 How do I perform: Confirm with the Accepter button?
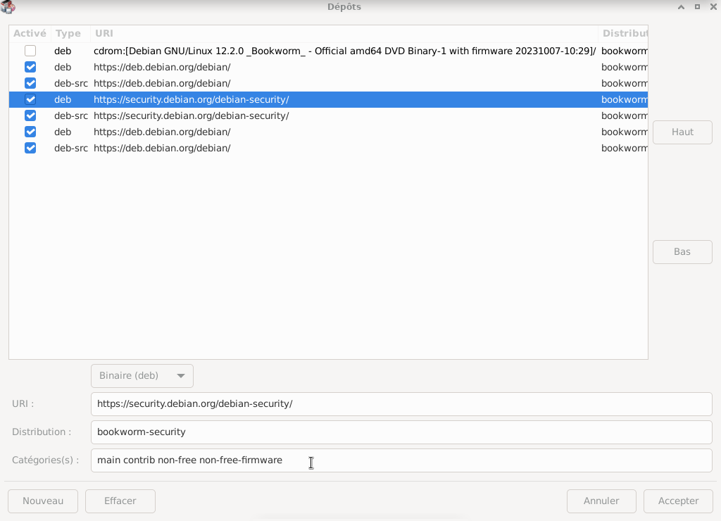click(x=678, y=501)
